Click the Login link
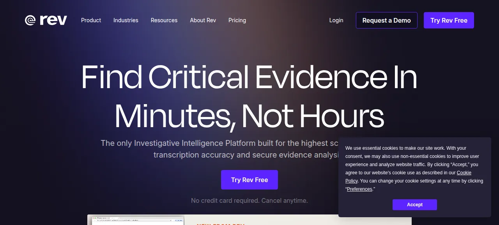 point(336,20)
